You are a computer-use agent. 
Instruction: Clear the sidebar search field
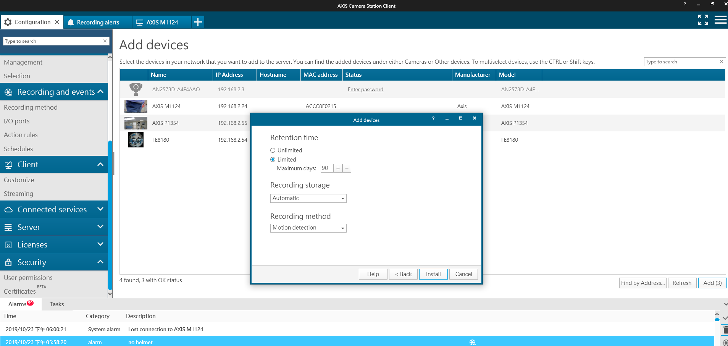(105, 41)
